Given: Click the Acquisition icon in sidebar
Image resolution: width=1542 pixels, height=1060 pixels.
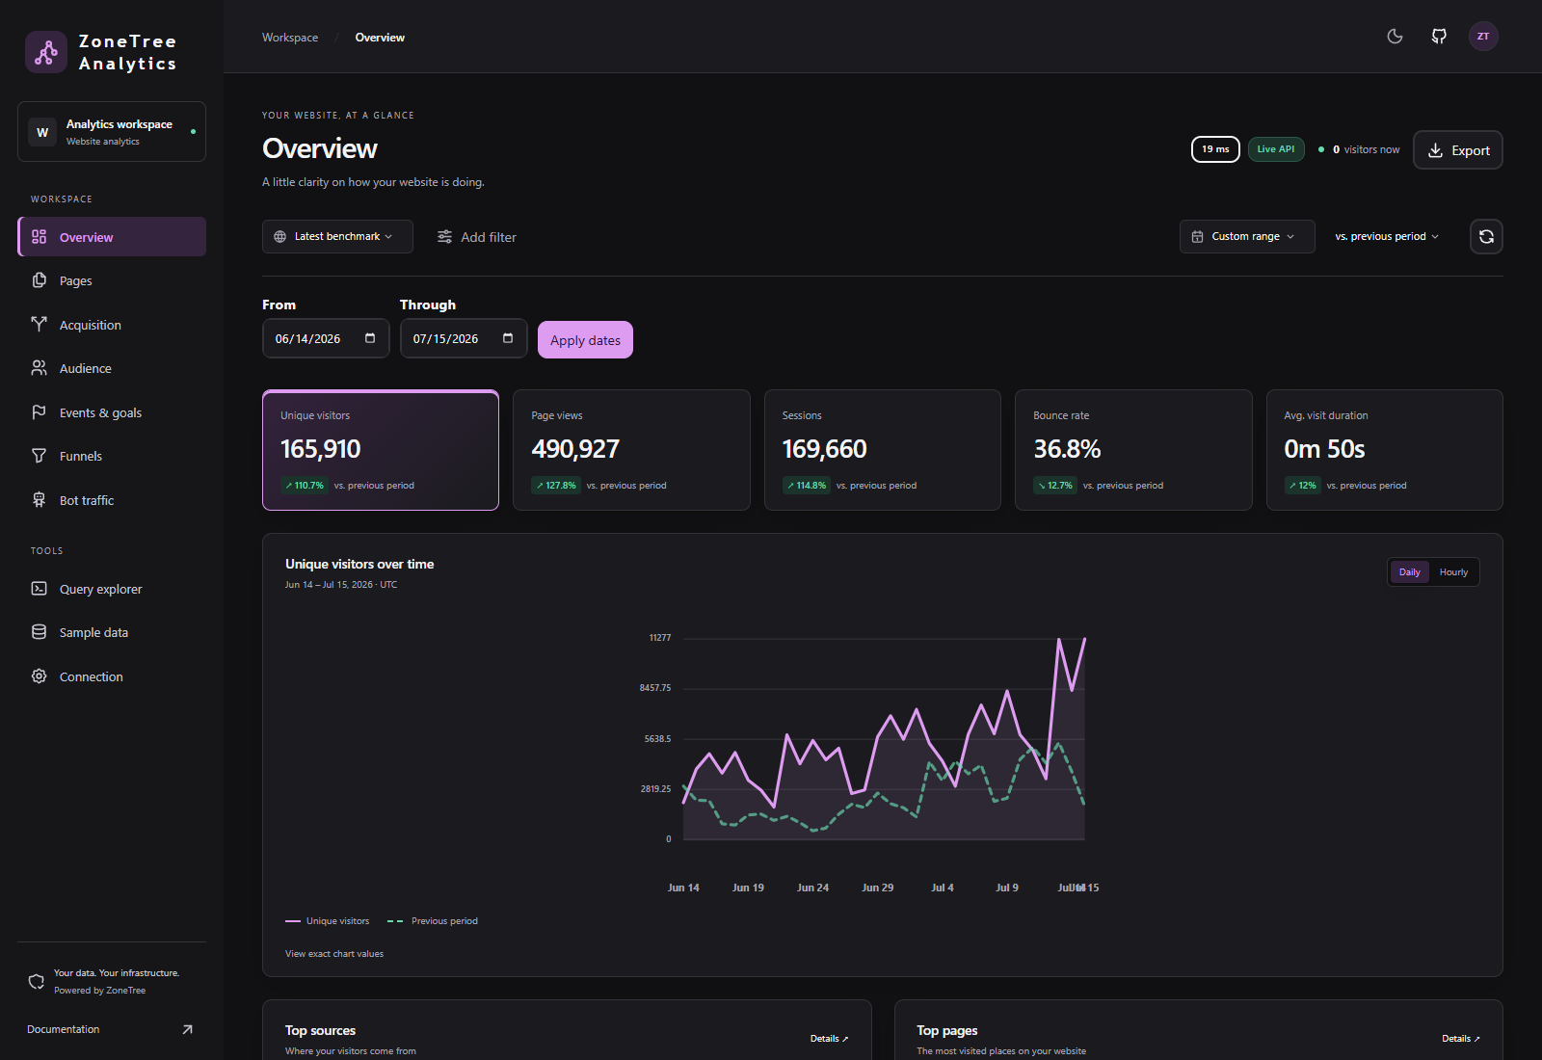Looking at the screenshot, I should click(40, 325).
